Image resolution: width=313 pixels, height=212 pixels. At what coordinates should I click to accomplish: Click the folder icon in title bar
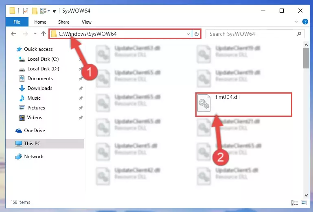point(12,11)
